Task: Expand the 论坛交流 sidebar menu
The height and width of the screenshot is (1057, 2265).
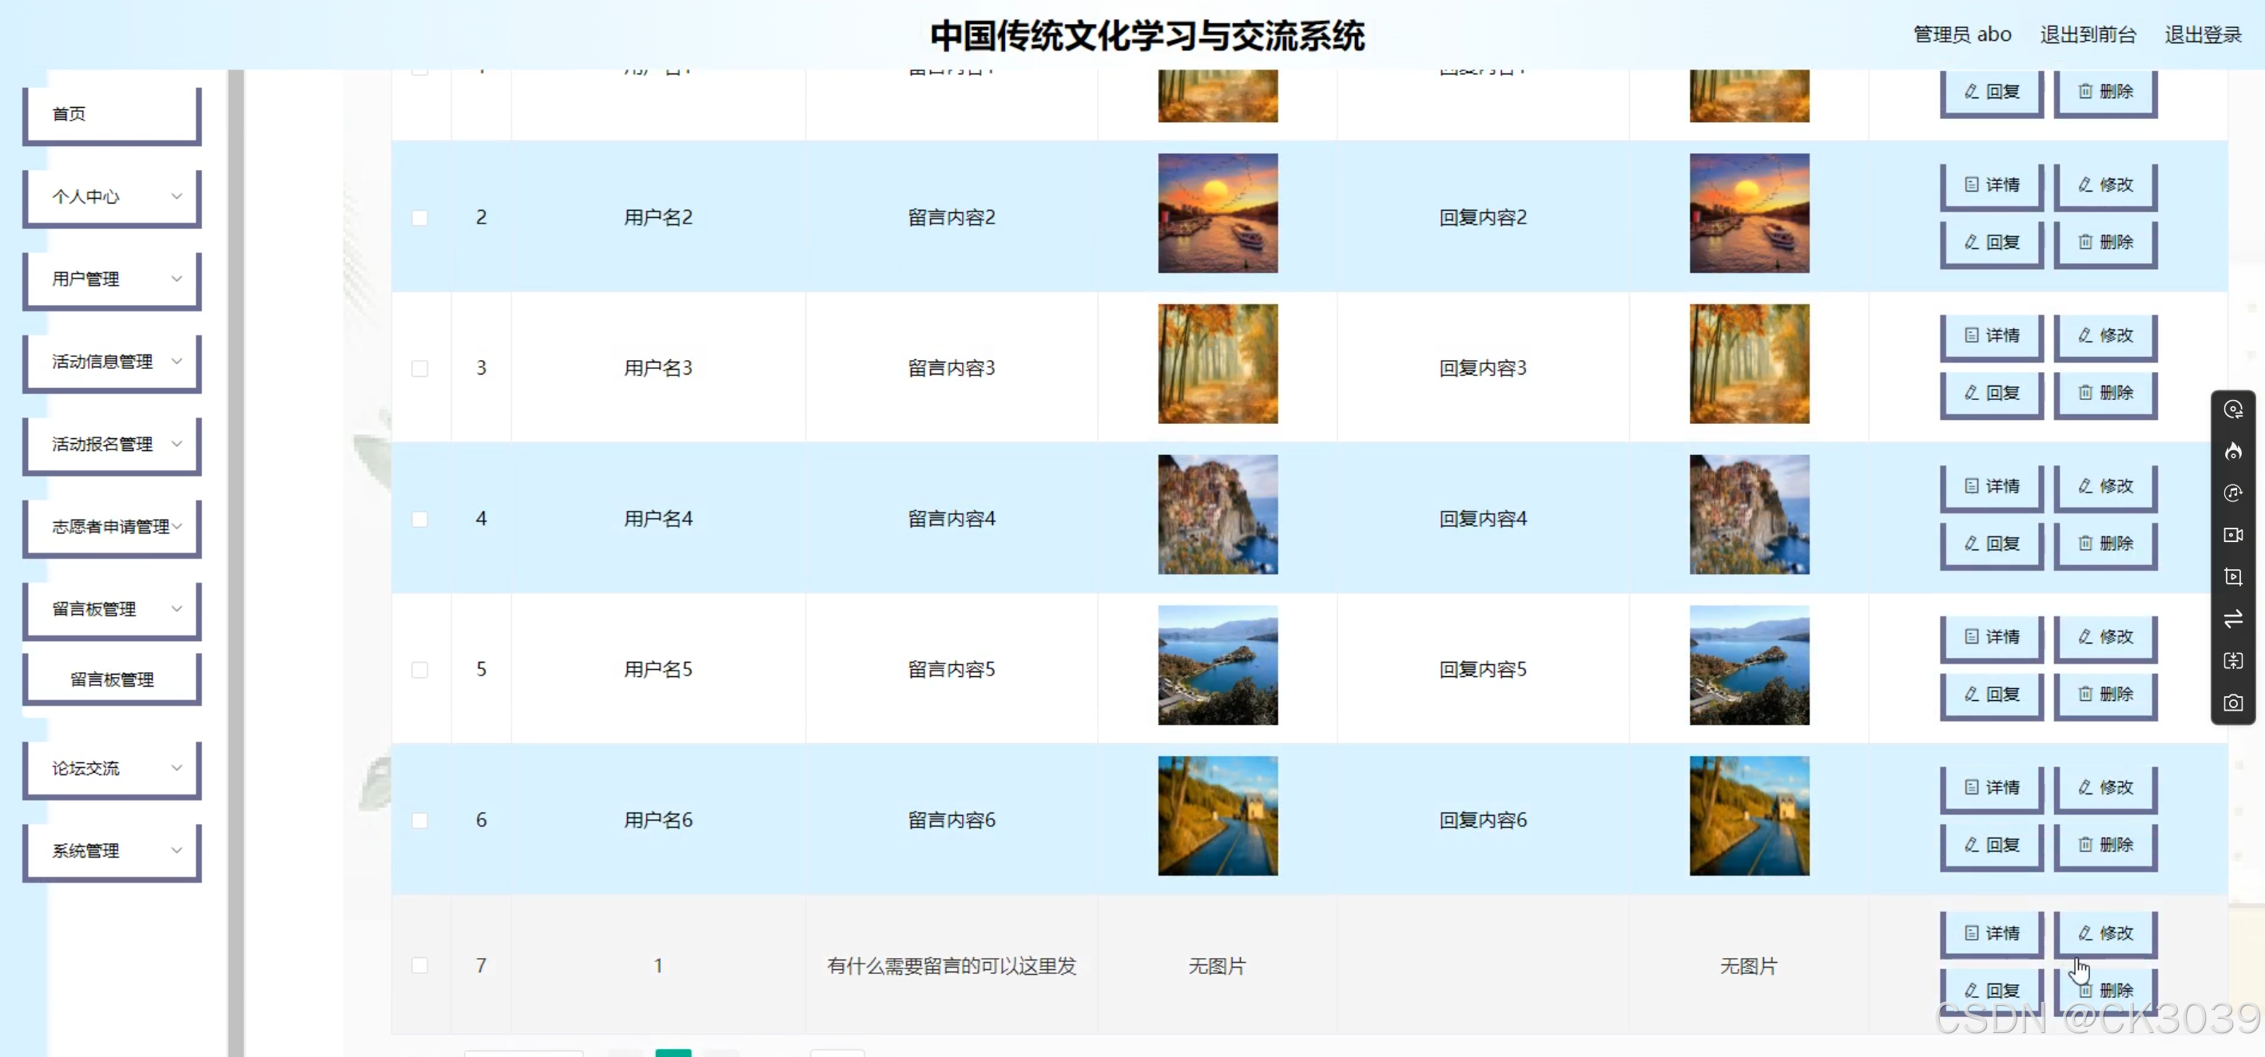Action: (112, 769)
